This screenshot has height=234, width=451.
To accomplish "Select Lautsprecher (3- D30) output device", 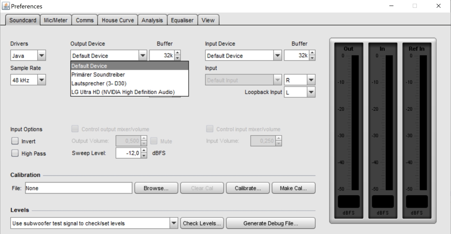I will (99, 83).
